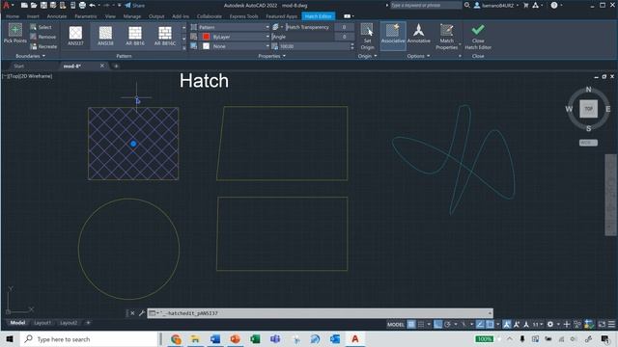Expand the hatch pattern gallery

(x=183, y=48)
